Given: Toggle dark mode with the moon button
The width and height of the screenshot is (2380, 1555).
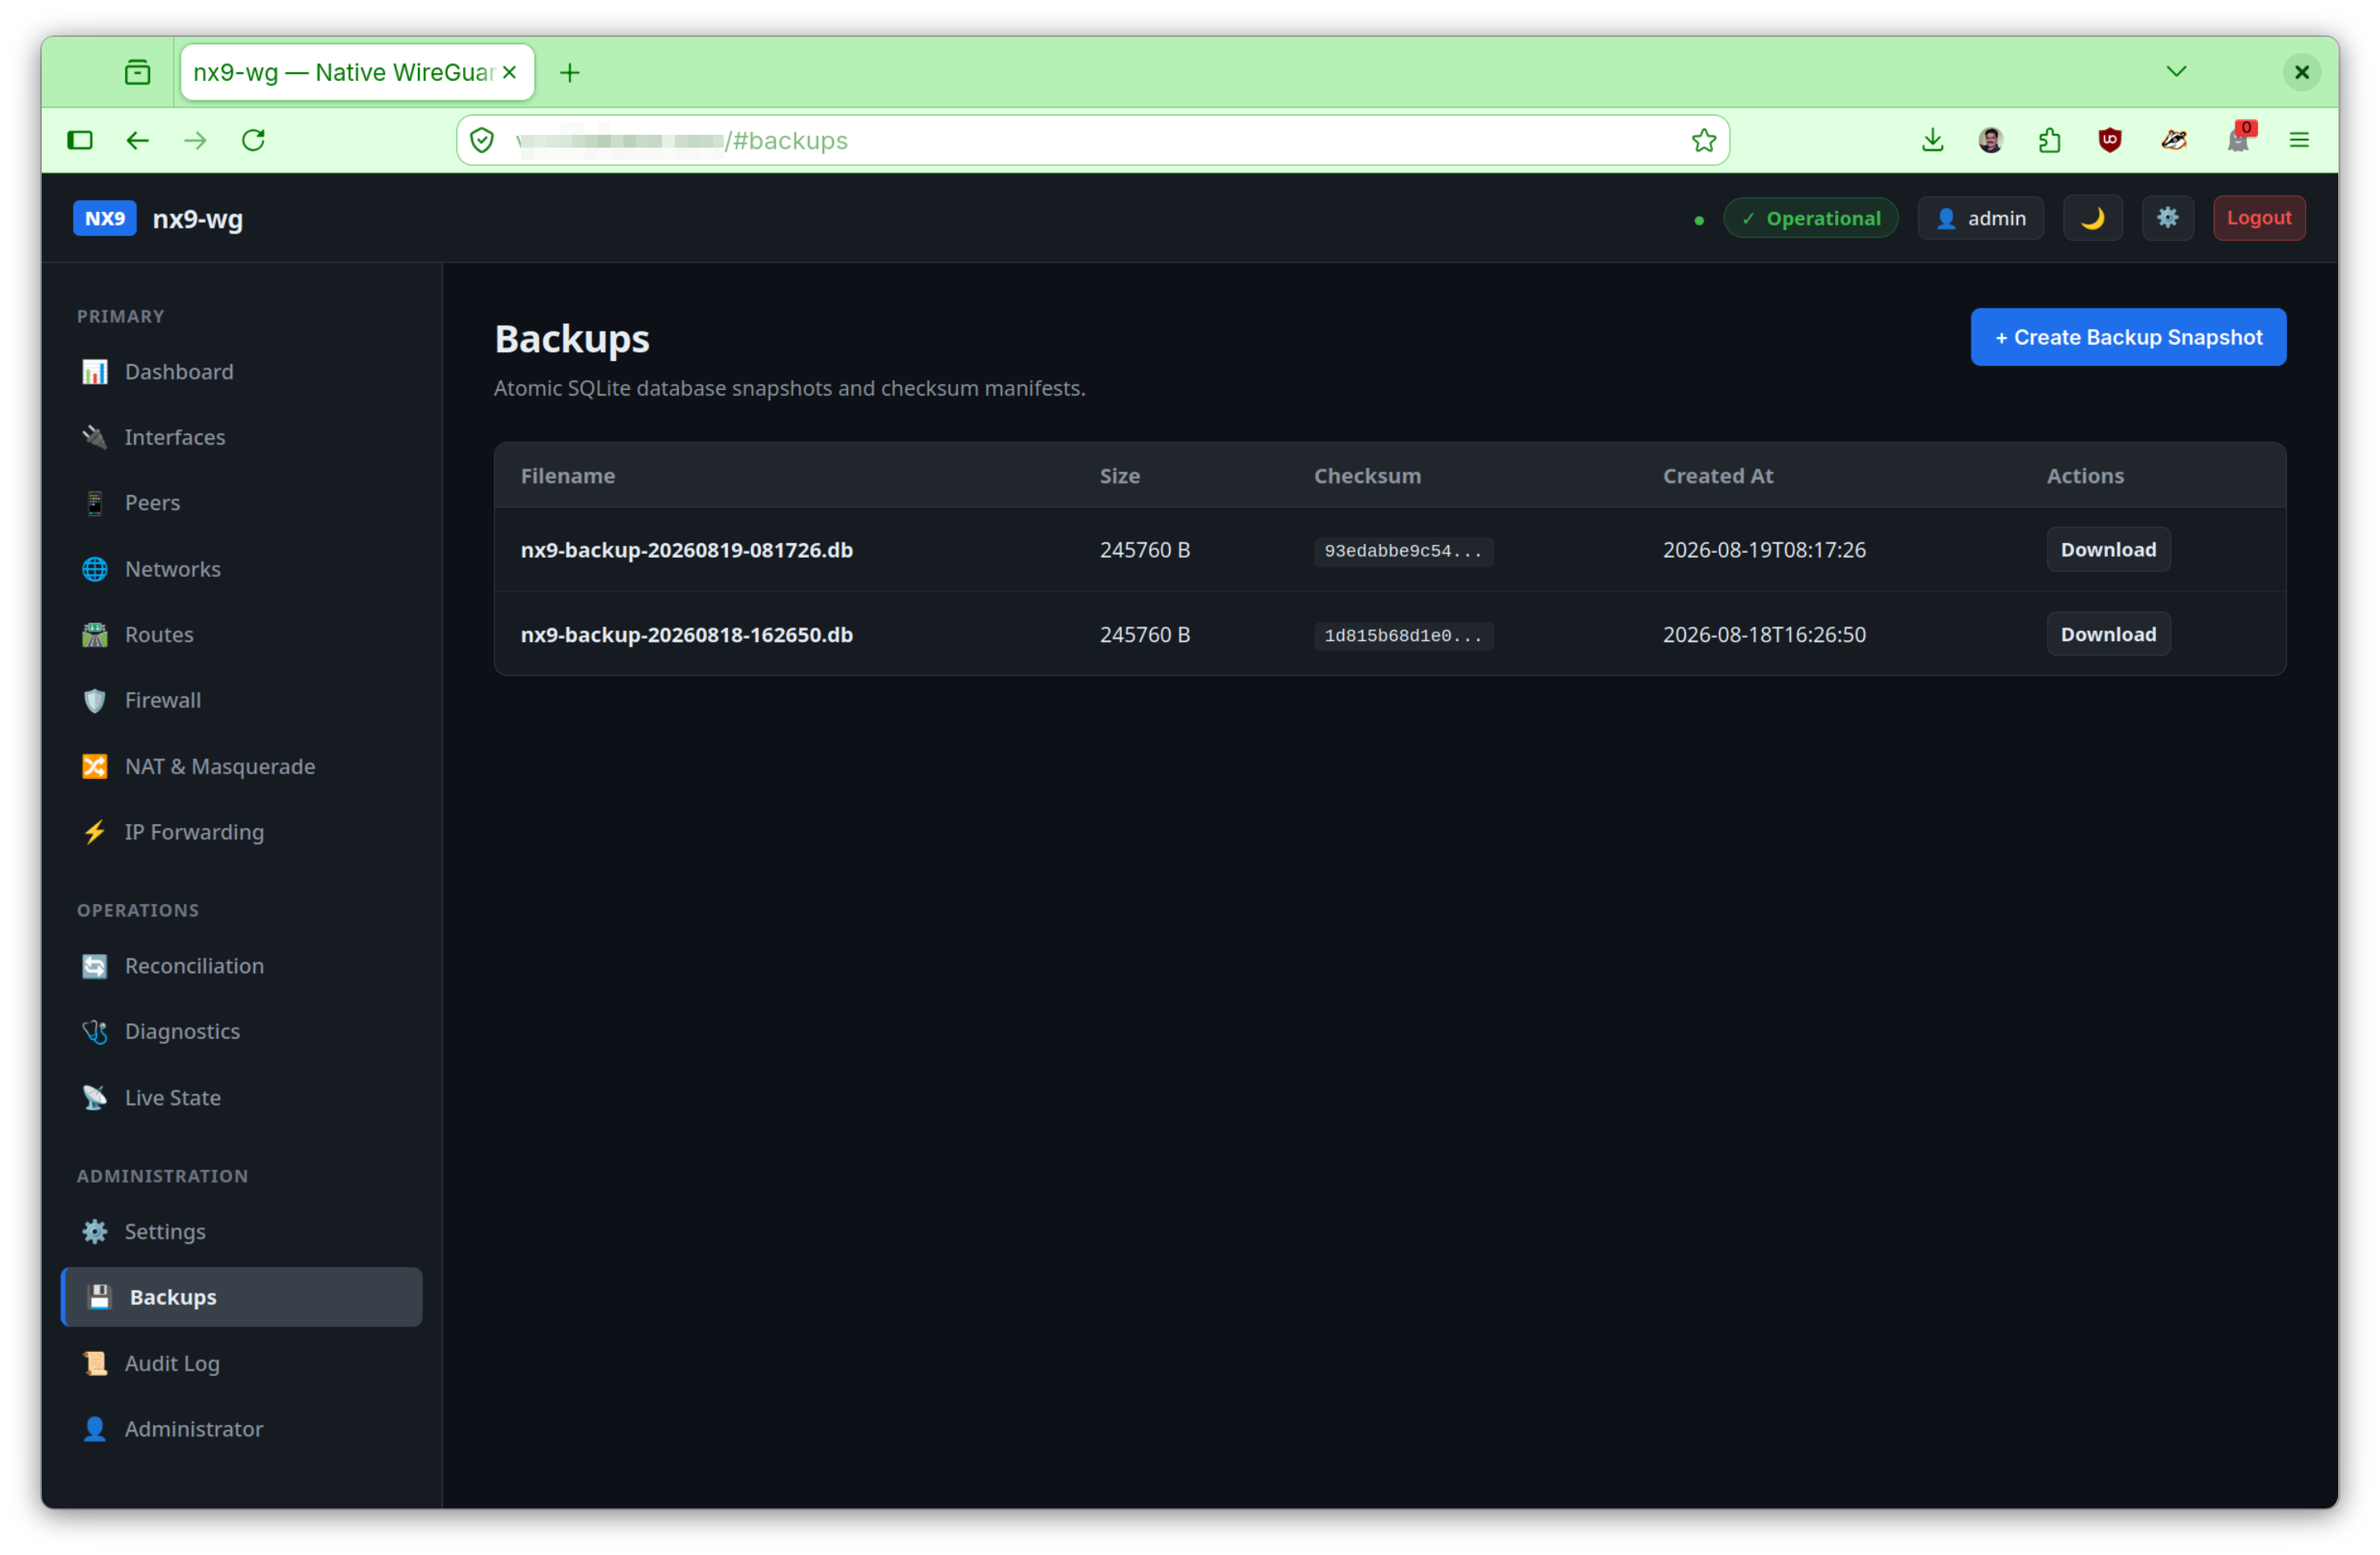Looking at the screenshot, I should tap(2092, 218).
